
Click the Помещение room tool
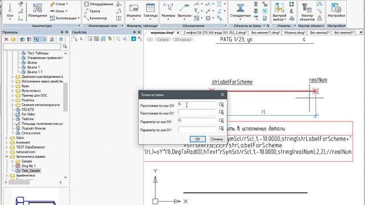pos(38,10)
